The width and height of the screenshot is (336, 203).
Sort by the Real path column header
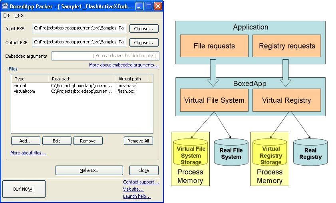coord(81,79)
